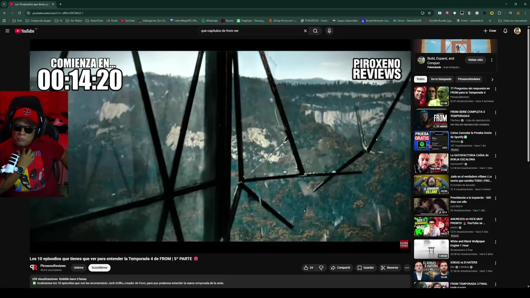Open the notifications bell
Image resolution: width=530 pixels, height=298 pixels.
tap(505, 31)
